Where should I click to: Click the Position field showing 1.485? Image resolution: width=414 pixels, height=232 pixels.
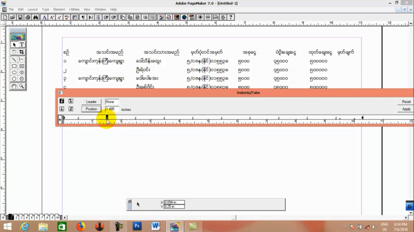[x=112, y=109]
